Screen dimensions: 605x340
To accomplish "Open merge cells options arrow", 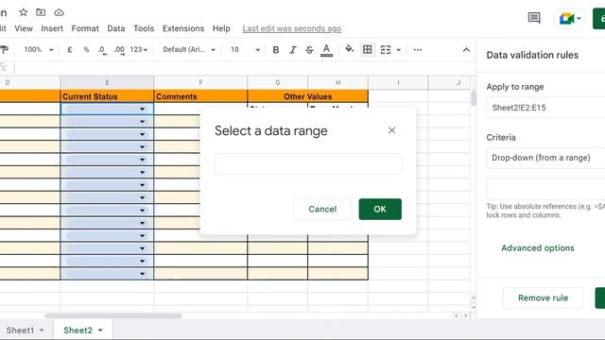I will 399,50.
